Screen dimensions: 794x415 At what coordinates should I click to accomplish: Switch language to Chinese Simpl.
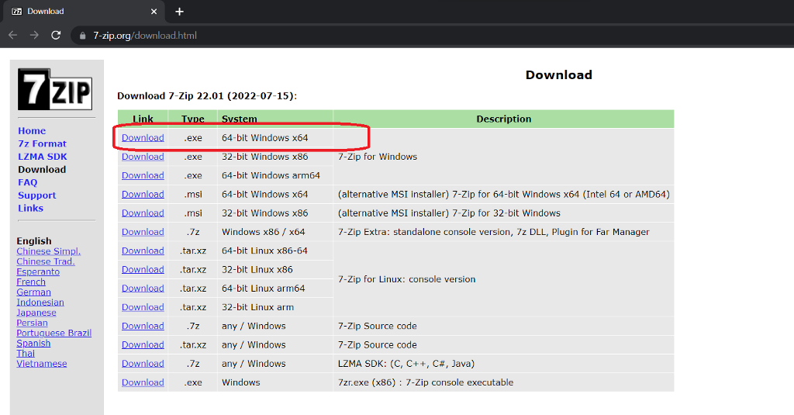(x=49, y=251)
